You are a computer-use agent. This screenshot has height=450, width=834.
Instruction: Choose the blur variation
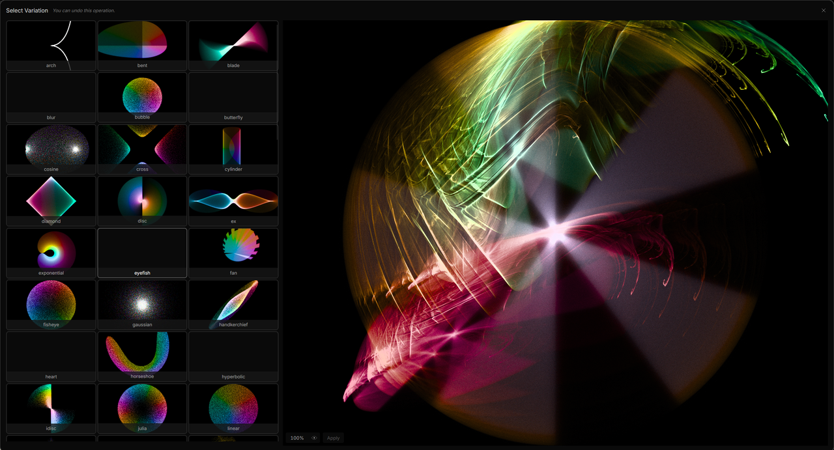coord(51,98)
